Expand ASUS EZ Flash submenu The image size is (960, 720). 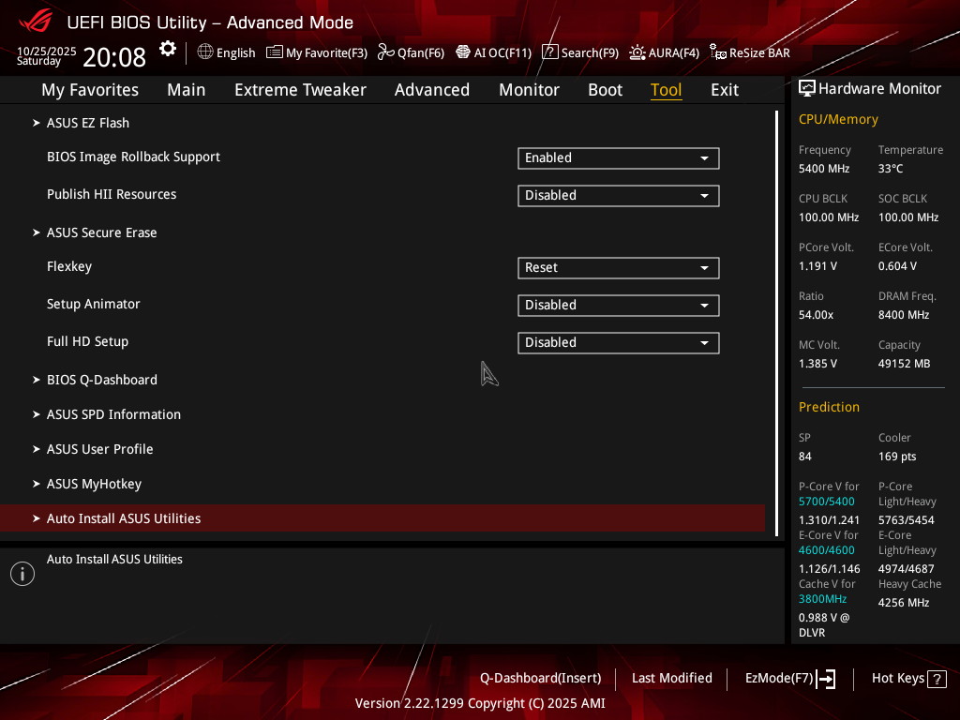[88, 123]
